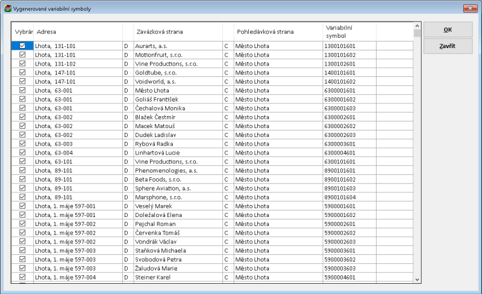
Task: Click the Variabilní symbol column header
Action: coord(349,31)
